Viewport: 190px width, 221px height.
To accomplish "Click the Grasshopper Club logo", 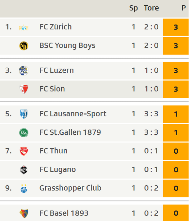I will 24,188.
